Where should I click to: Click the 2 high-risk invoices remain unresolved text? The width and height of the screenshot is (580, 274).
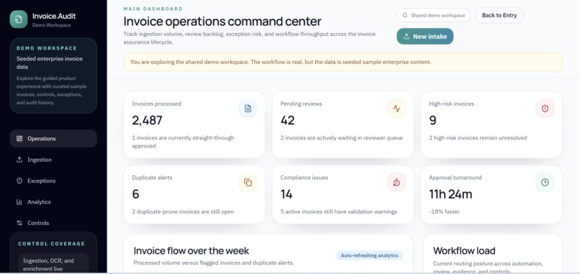478,138
